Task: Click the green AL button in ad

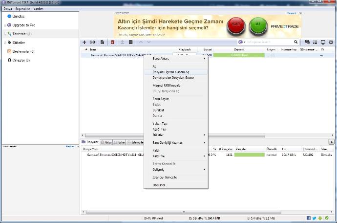Action: point(258,26)
